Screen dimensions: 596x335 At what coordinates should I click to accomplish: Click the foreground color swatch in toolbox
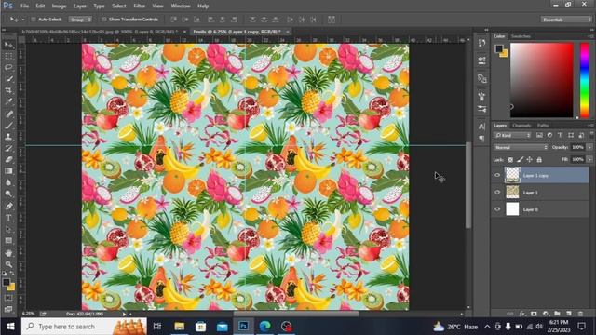(7, 282)
